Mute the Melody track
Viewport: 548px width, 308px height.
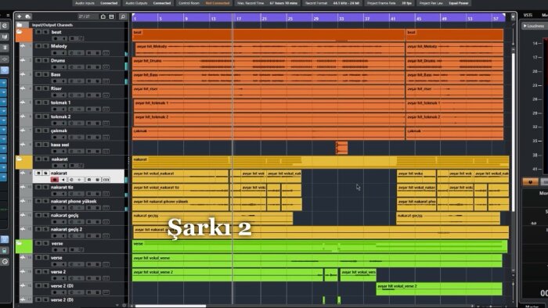(38, 46)
